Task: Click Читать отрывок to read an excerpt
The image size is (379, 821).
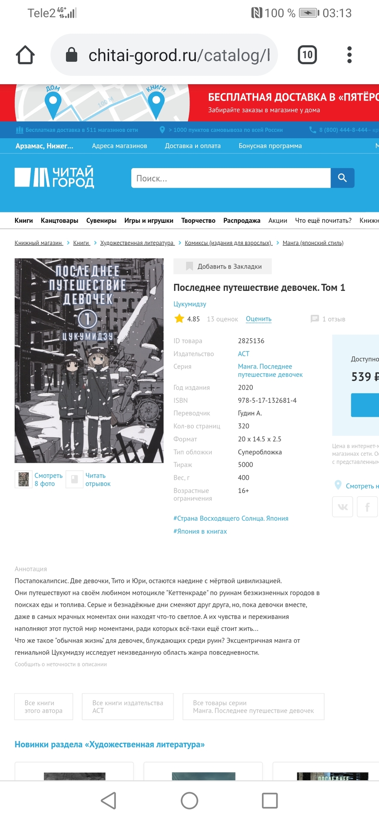Action: [x=98, y=479]
